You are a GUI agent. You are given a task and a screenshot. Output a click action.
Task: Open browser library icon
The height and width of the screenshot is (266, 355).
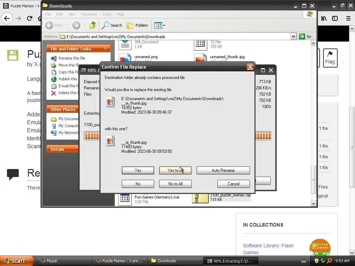[x=324, y=18]
